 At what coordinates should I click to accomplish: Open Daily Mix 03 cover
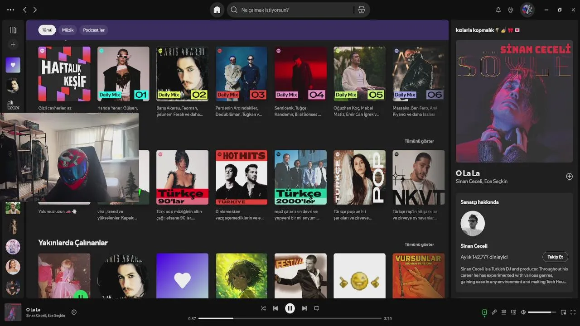242,74
